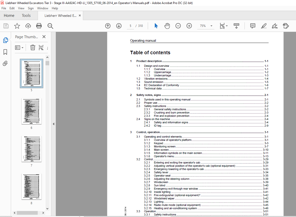This screenshot has width=296, height=217.
Task: Click '3.1.2 Keypad' contents entry
Action: [206, 143]
